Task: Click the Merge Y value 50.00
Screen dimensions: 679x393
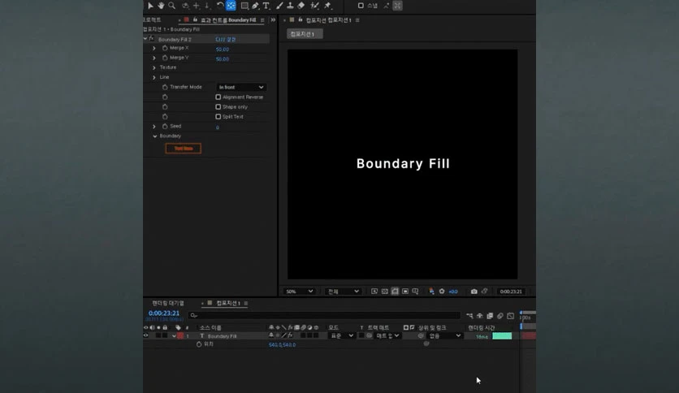Action: coord(223,58)
